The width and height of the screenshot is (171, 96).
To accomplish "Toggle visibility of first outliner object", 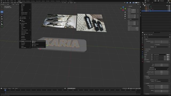I will tap(168, 7).
